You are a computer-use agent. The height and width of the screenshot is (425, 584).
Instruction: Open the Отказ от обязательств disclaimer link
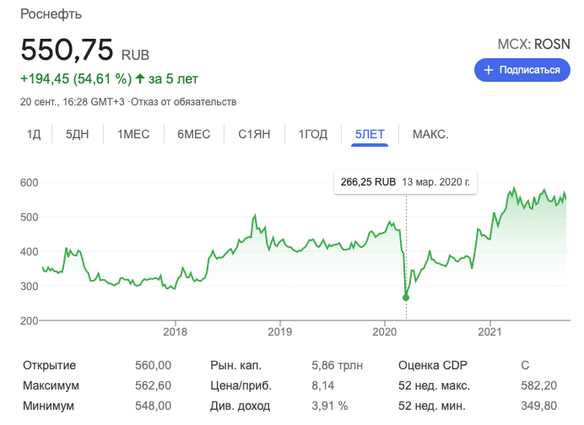pyautogui.click(x=184, y=102)
